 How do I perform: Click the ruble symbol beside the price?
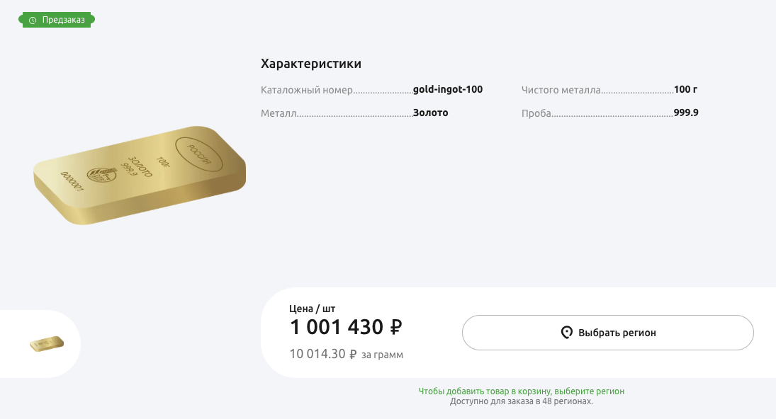(x=394, y=327)
